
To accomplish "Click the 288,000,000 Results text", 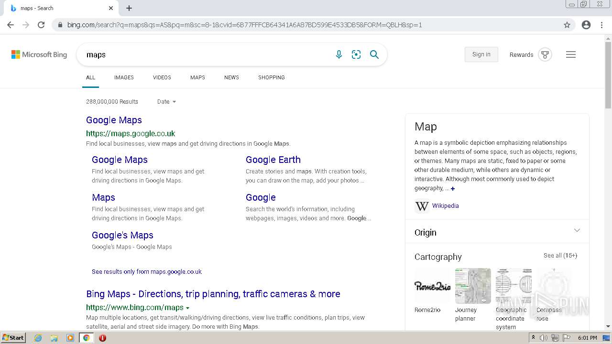I will point(112,102).
